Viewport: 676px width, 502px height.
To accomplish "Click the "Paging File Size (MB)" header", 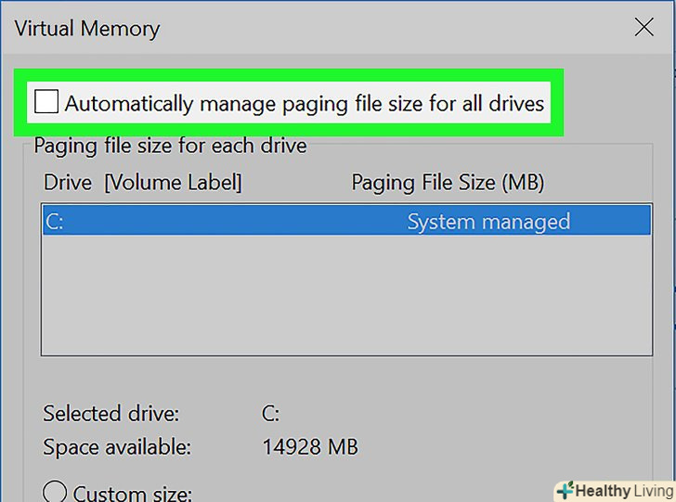I will (448, 183).
